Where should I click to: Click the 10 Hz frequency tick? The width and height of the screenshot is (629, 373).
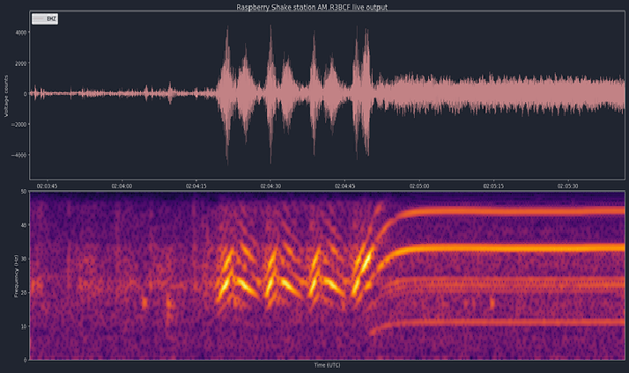pos(24,326)
